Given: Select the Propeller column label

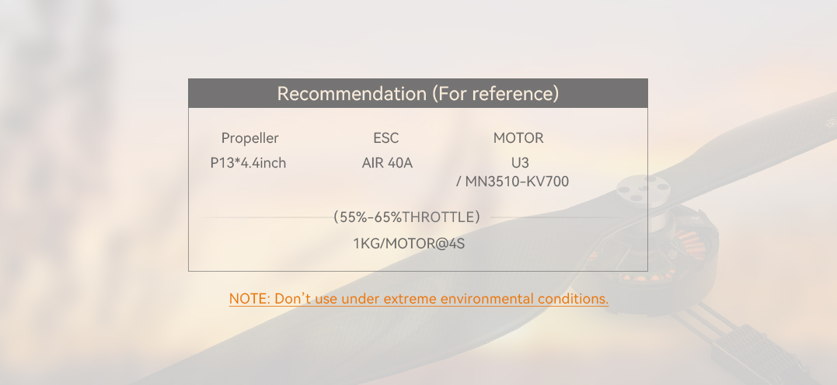Looking at the screenshot, I should click(249, 138).
